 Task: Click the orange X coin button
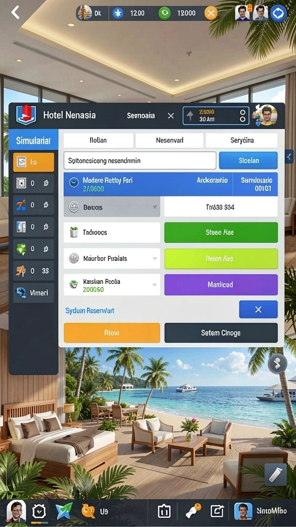211,13
